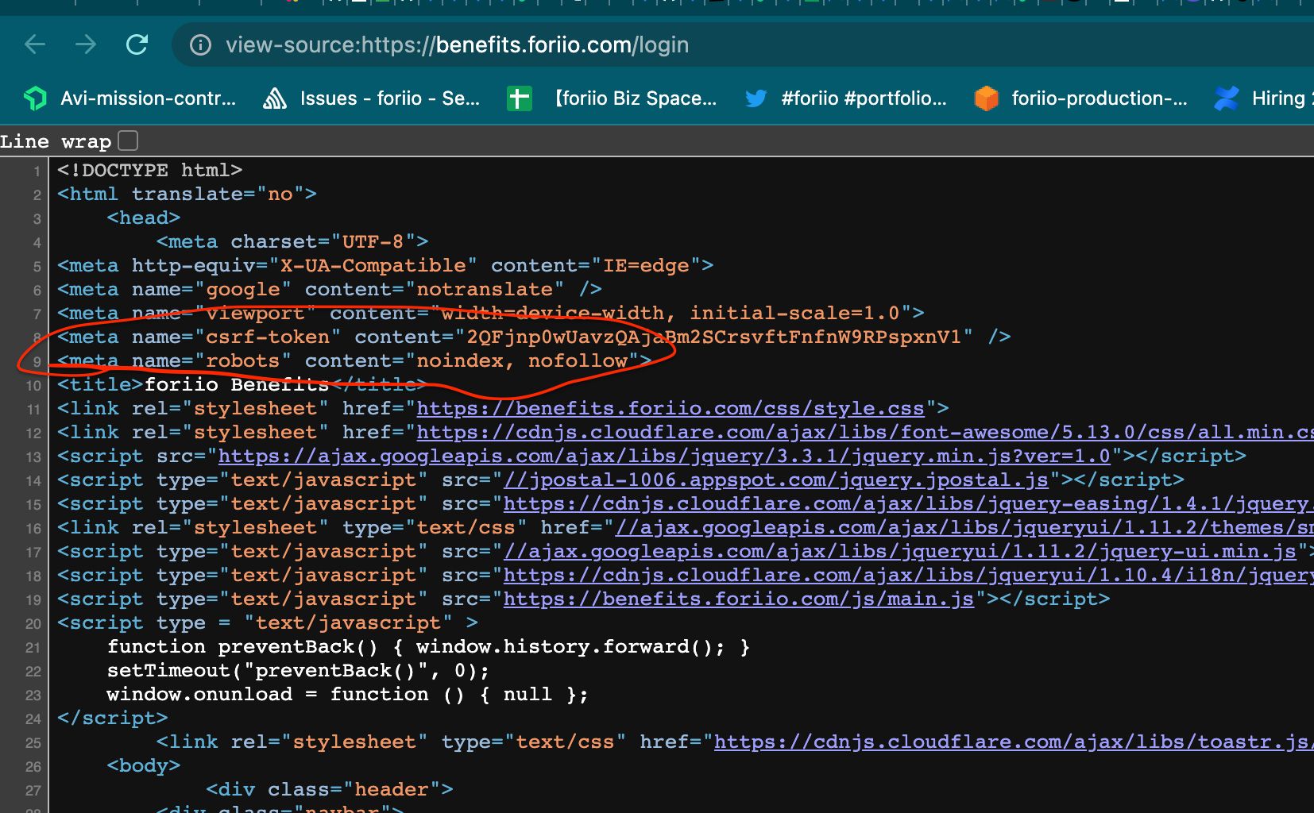Viewport: 1314px width, 813px height.
Task: Click the site info icon in address bar
Action: click(x=200, y=45)
